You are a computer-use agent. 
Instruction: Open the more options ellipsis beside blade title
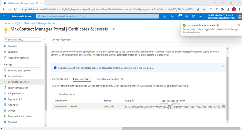pos(119,29)
